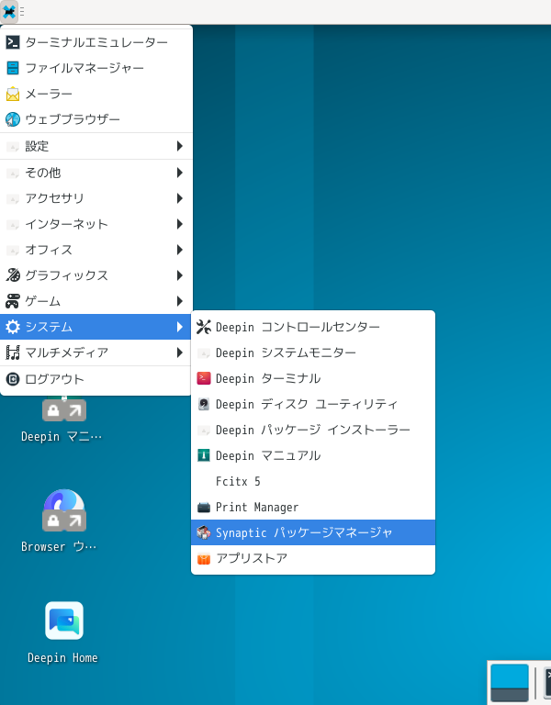Click the orange App Store icon
This screenshot has width=551, height=705.
pos(204,558)
